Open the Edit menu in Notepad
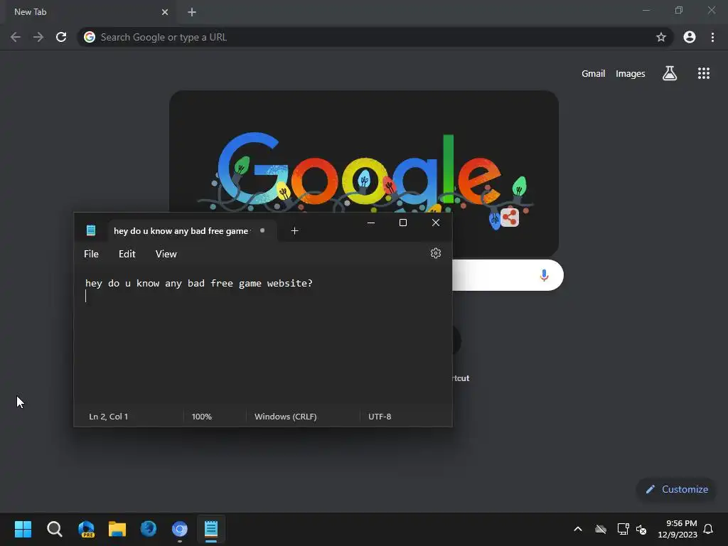The width and height of the screenshot is (728, 546). pos(127,254)
